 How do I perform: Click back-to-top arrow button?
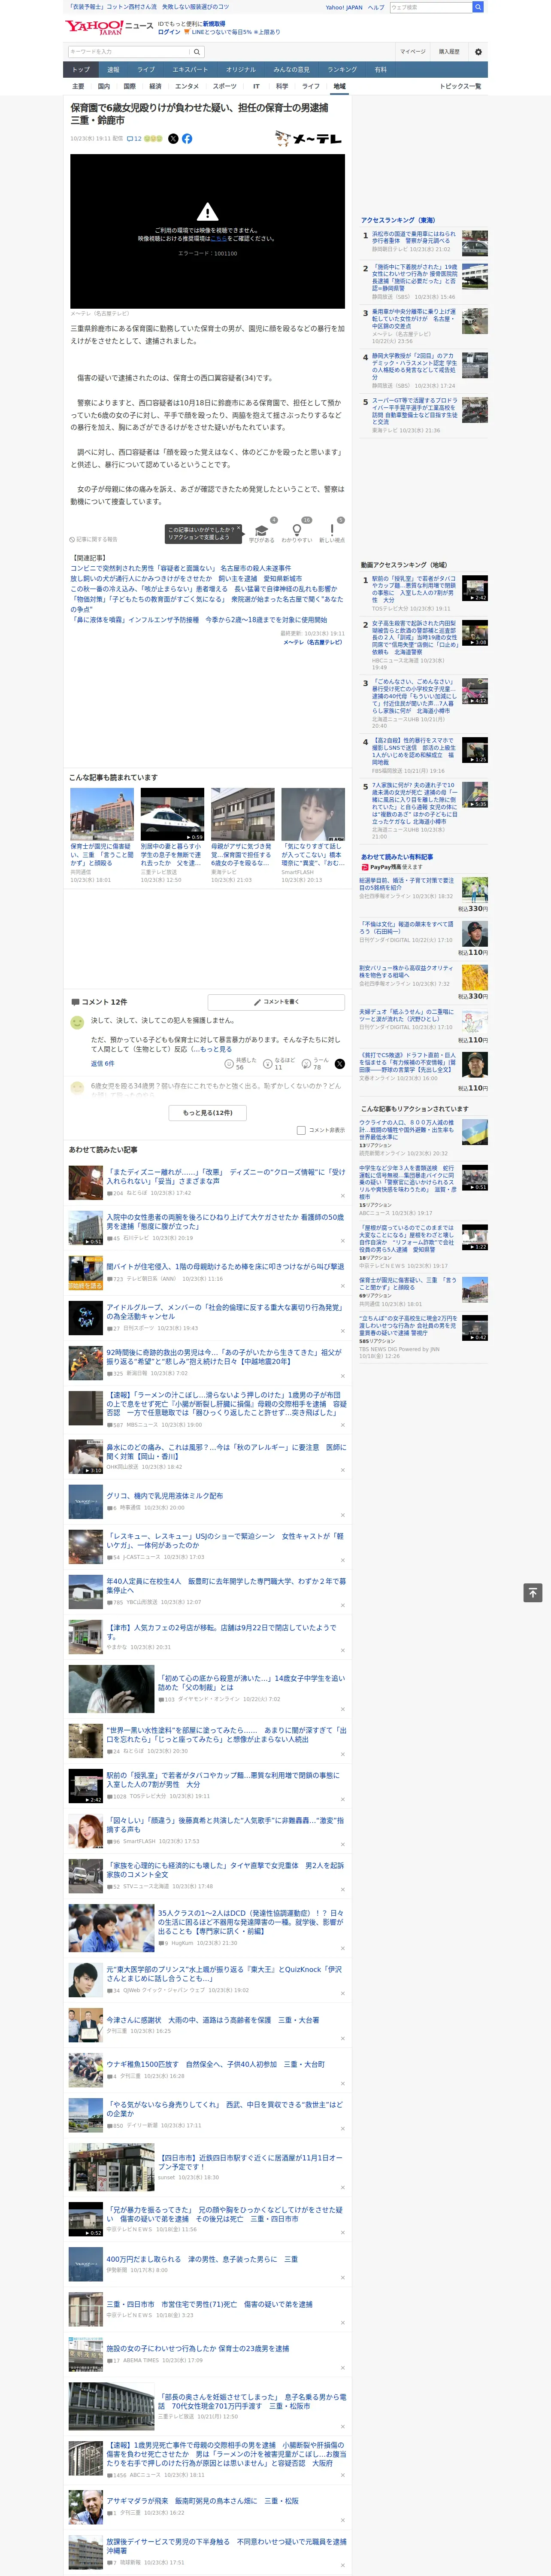[x=532, y=1593]
